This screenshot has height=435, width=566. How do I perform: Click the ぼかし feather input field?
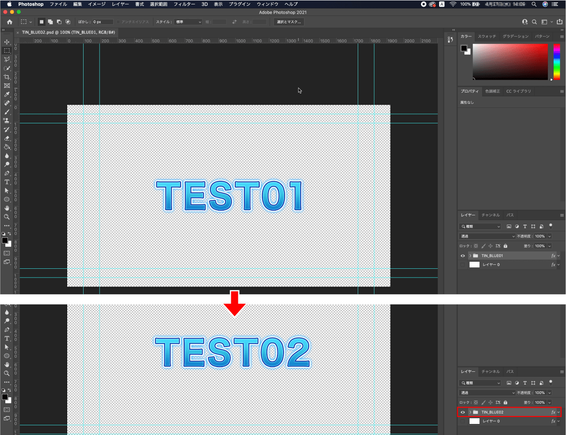point(103,22)
